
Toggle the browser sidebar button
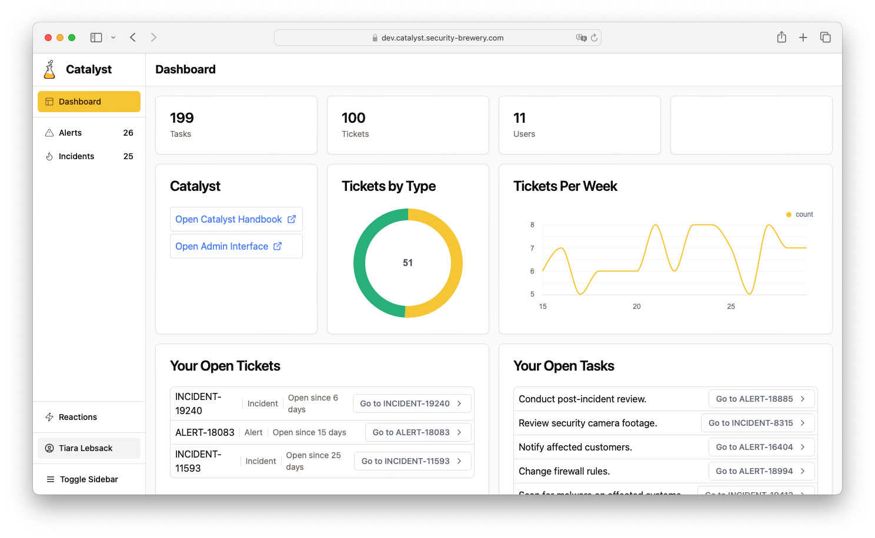pyautogui.click(x=96, y=37)
